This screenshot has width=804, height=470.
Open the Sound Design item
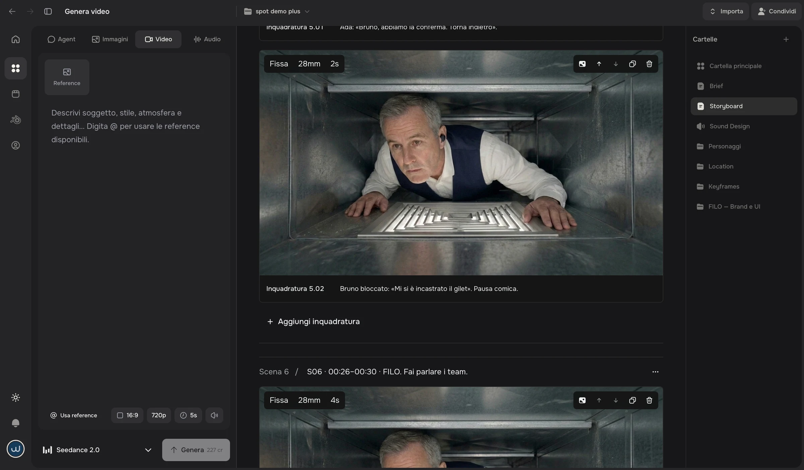point(744,126)
